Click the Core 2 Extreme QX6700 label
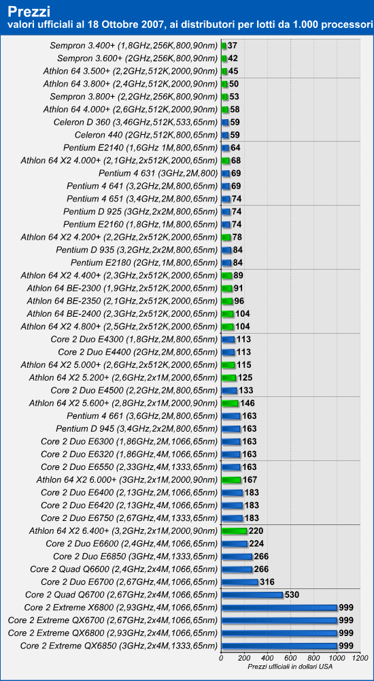Image resolution: width=374 pixels, height=681 pixels. (x=113, y=620)
